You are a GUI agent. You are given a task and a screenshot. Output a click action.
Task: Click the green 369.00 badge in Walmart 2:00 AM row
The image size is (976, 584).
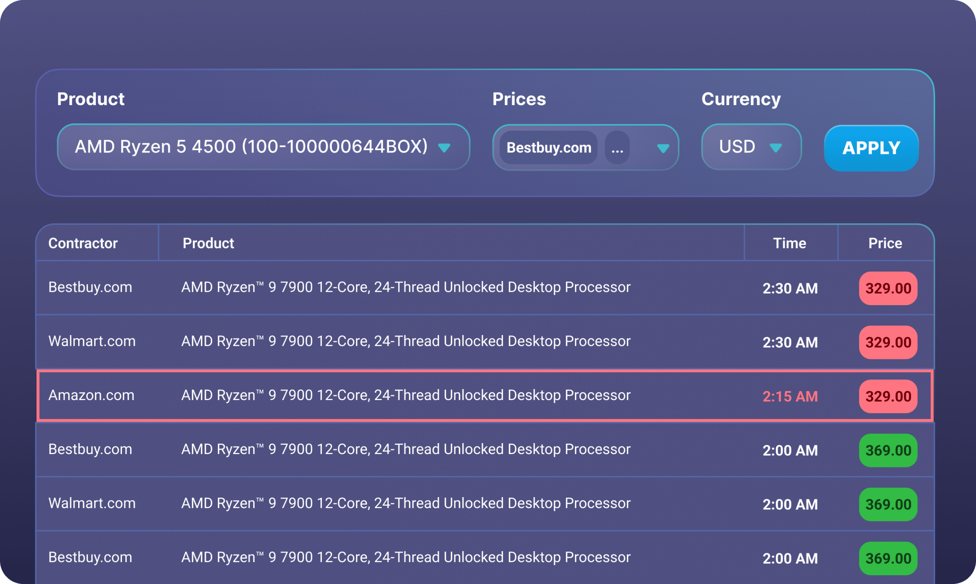point(888,504)
